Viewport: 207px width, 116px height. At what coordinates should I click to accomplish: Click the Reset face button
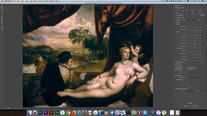(199, 20)
